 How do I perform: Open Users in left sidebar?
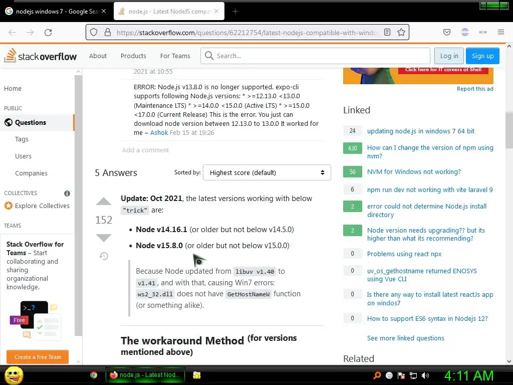23,156
